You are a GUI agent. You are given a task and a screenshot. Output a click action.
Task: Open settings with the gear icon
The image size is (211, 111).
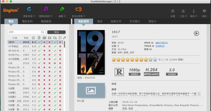tap(173, 11)
